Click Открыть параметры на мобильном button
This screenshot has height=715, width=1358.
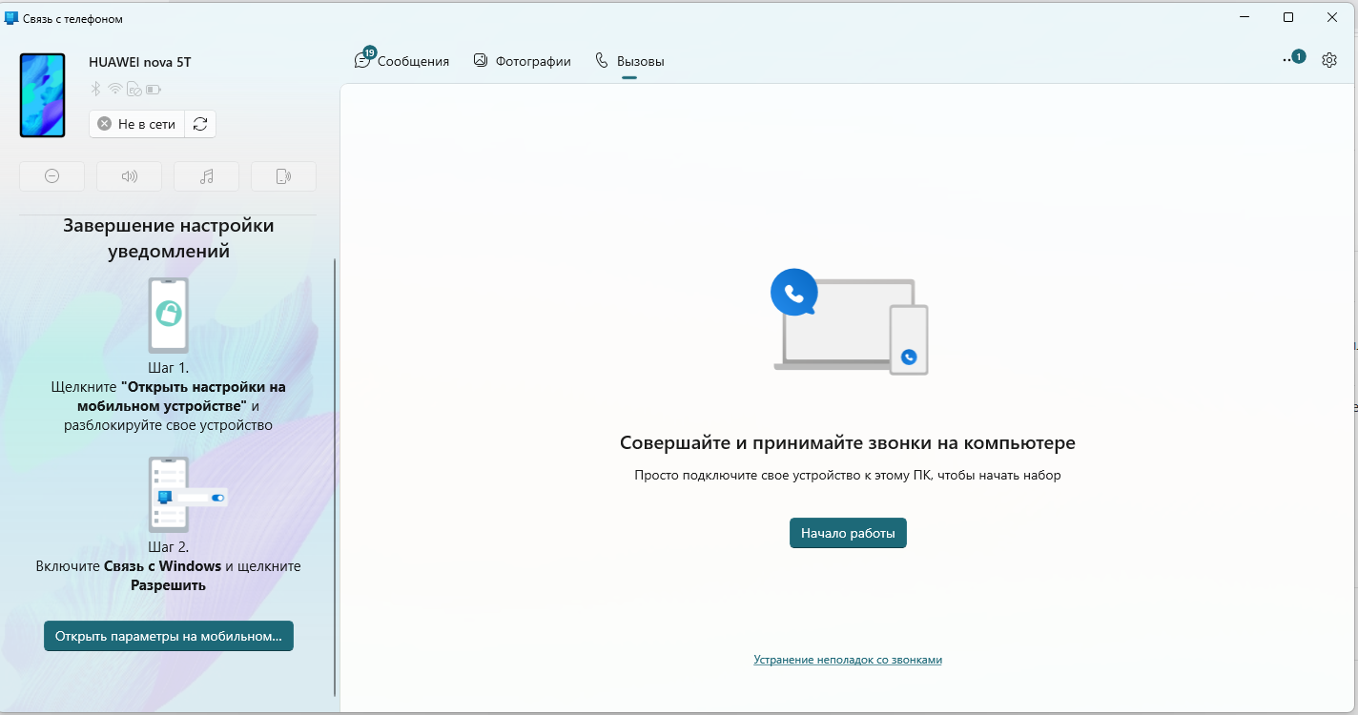[169, 636]
